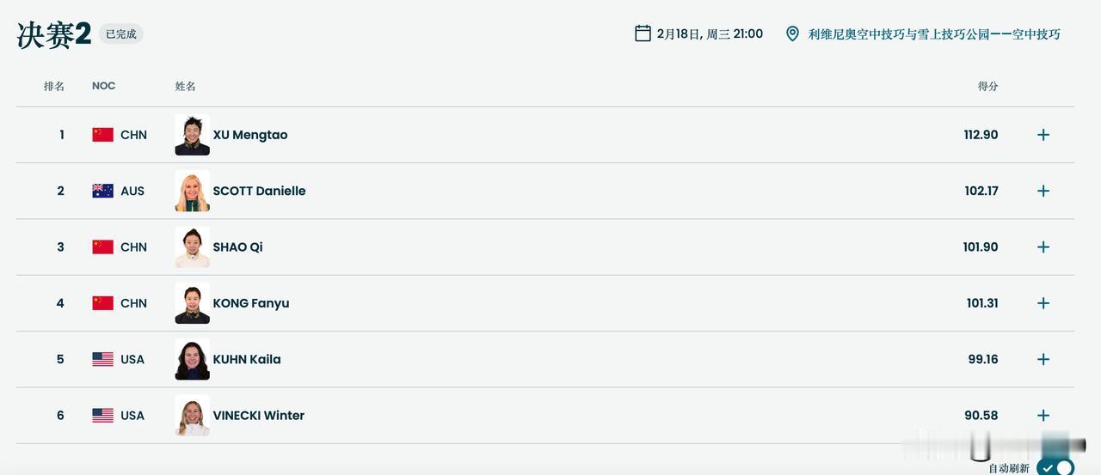
Task: Click the location pin icon
Action: tap(792, 34)
